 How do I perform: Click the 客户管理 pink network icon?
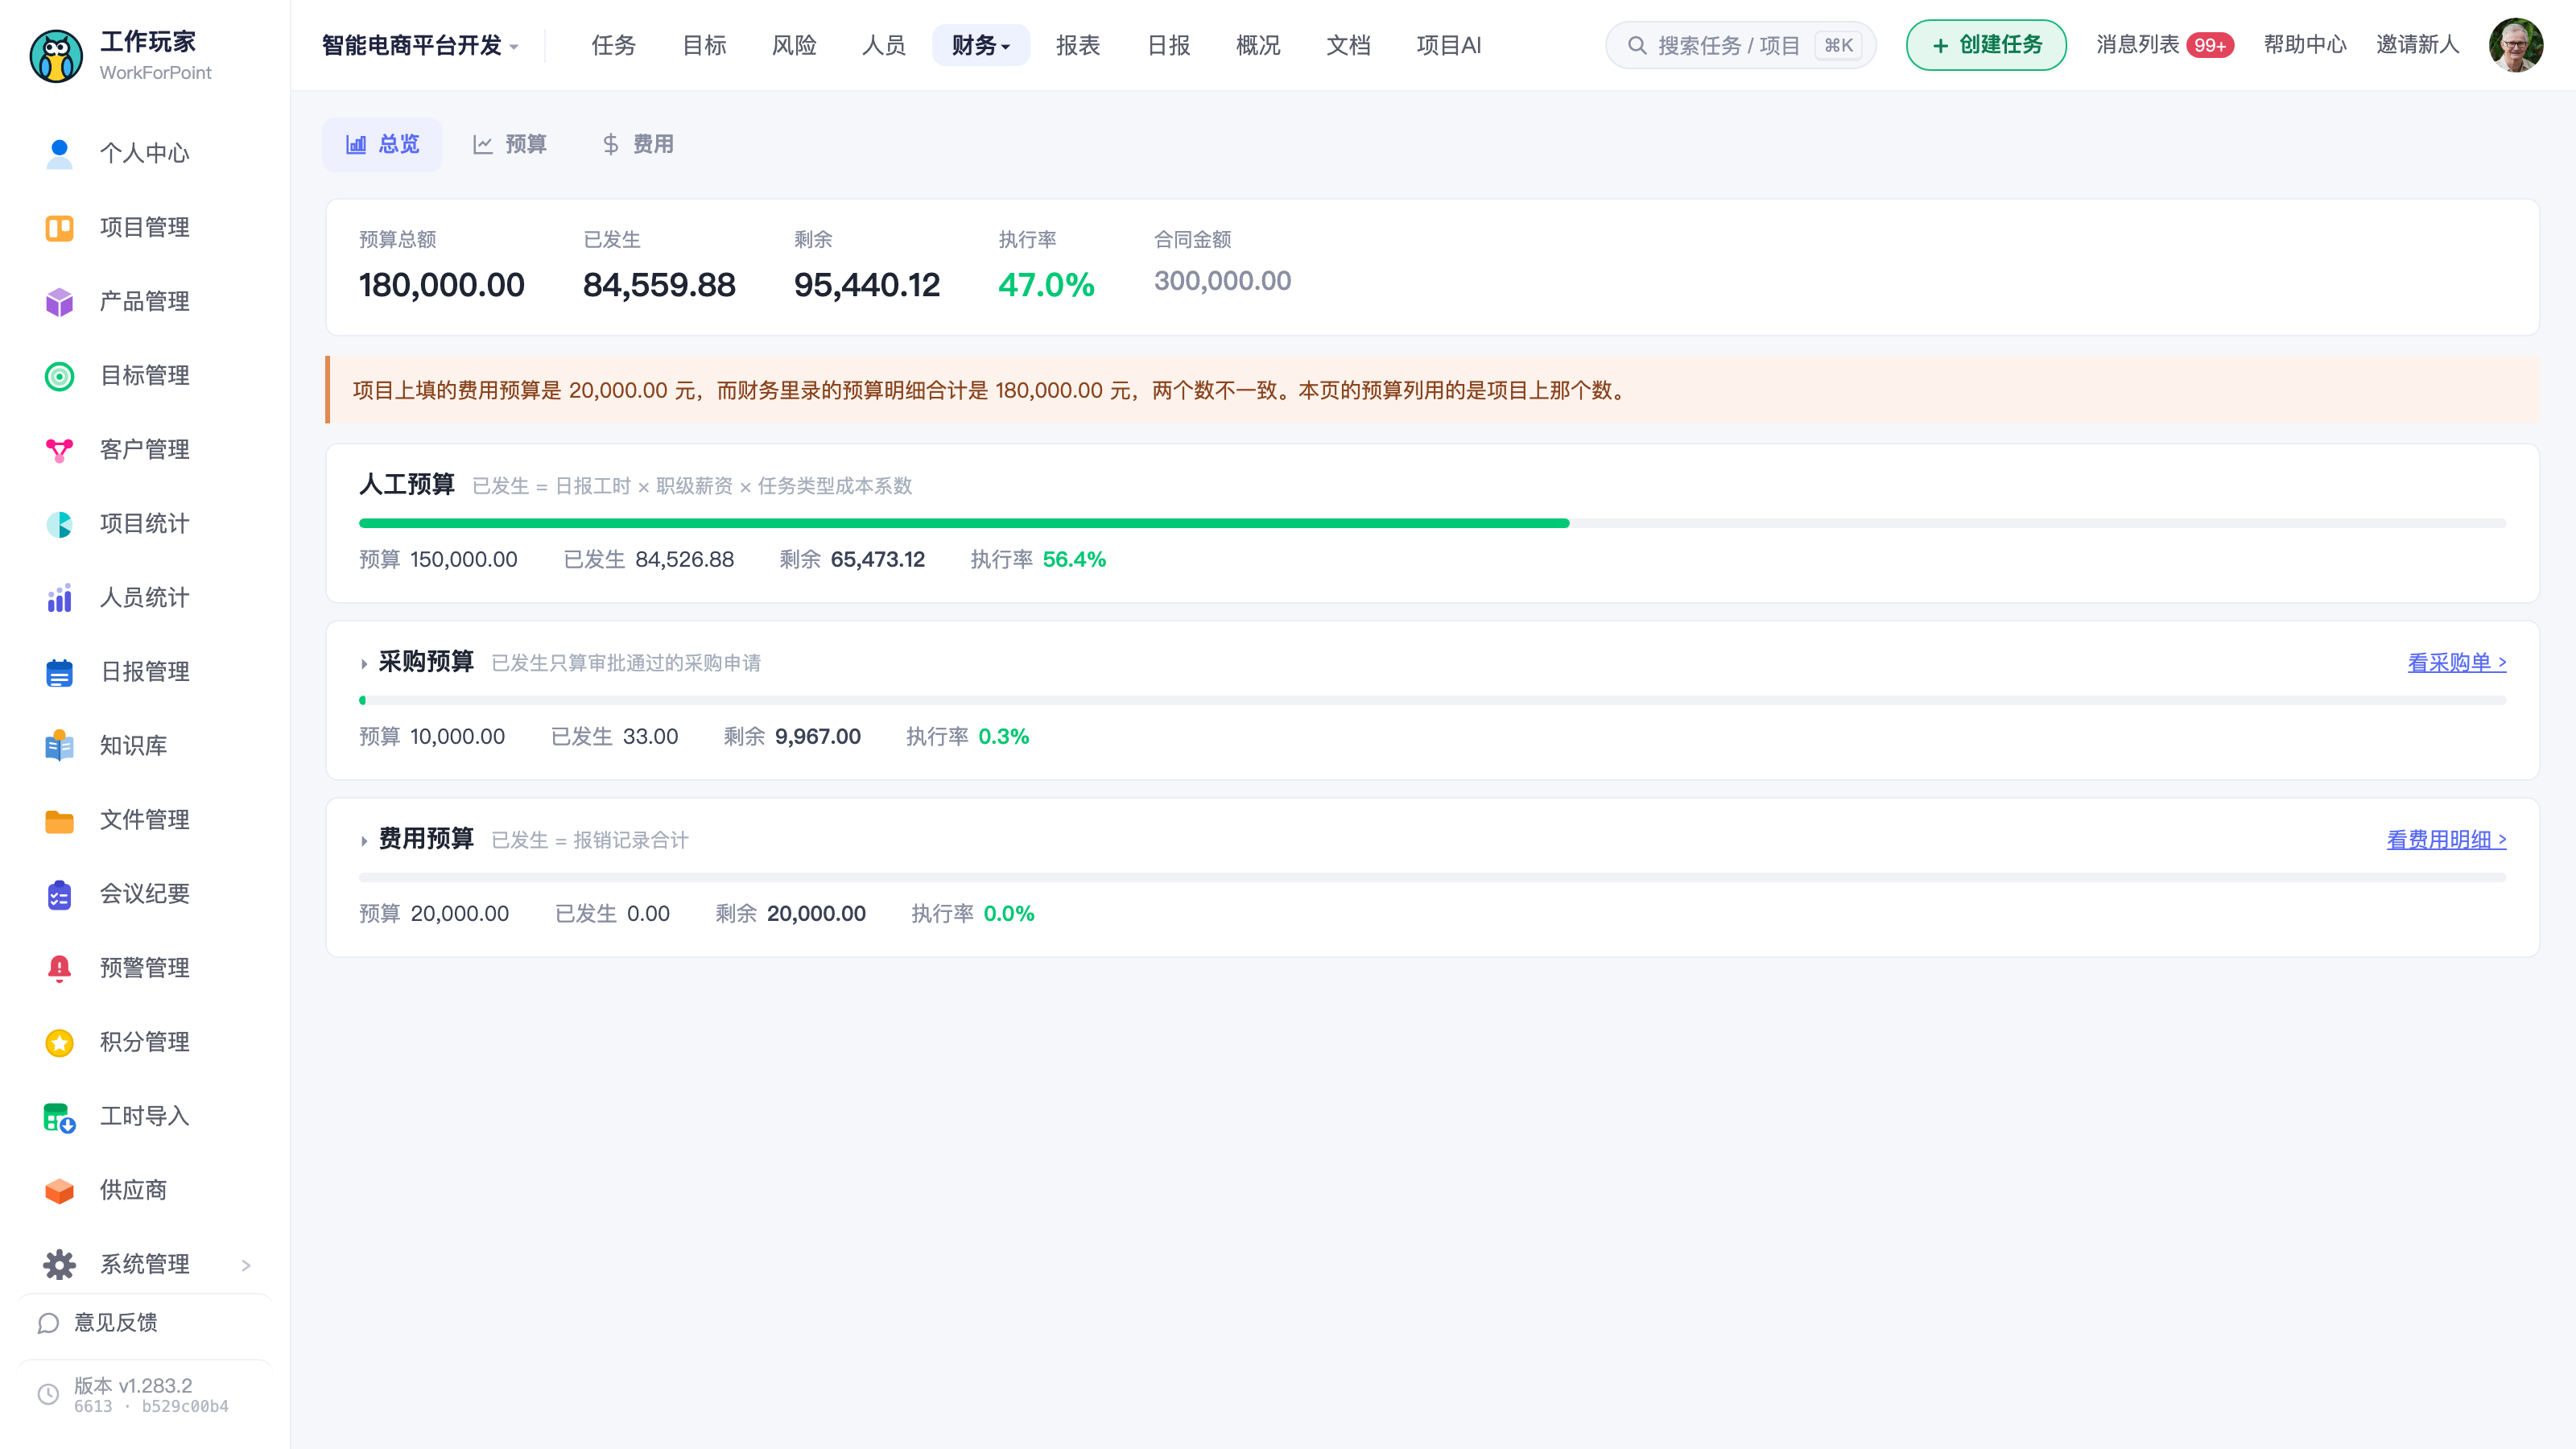pyautogui.click(x=59, y=450)
